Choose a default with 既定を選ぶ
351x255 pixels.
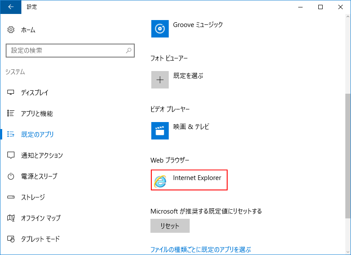(188, 76)
